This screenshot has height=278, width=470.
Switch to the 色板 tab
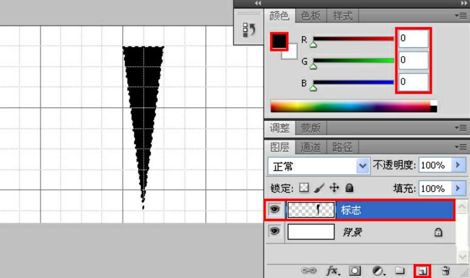(x=310, y=16)
